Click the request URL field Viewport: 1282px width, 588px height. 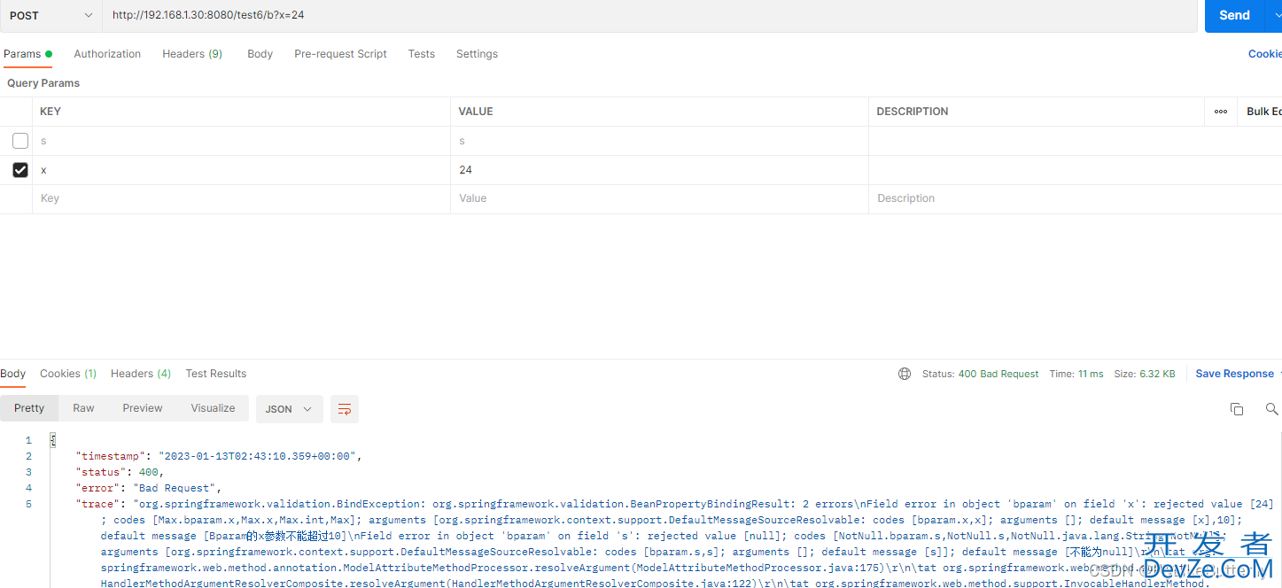pos(651,15)
